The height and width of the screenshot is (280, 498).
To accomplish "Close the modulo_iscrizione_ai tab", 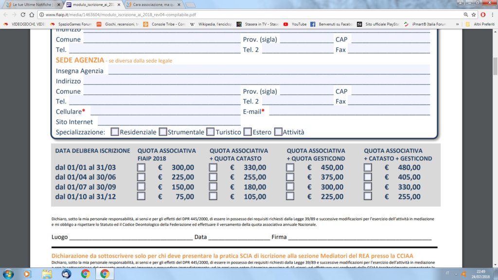I will point(119,5).
